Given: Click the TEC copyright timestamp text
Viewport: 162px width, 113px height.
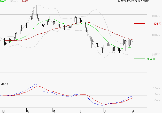Looking at the screenshot, I should [x=133, y=1].
